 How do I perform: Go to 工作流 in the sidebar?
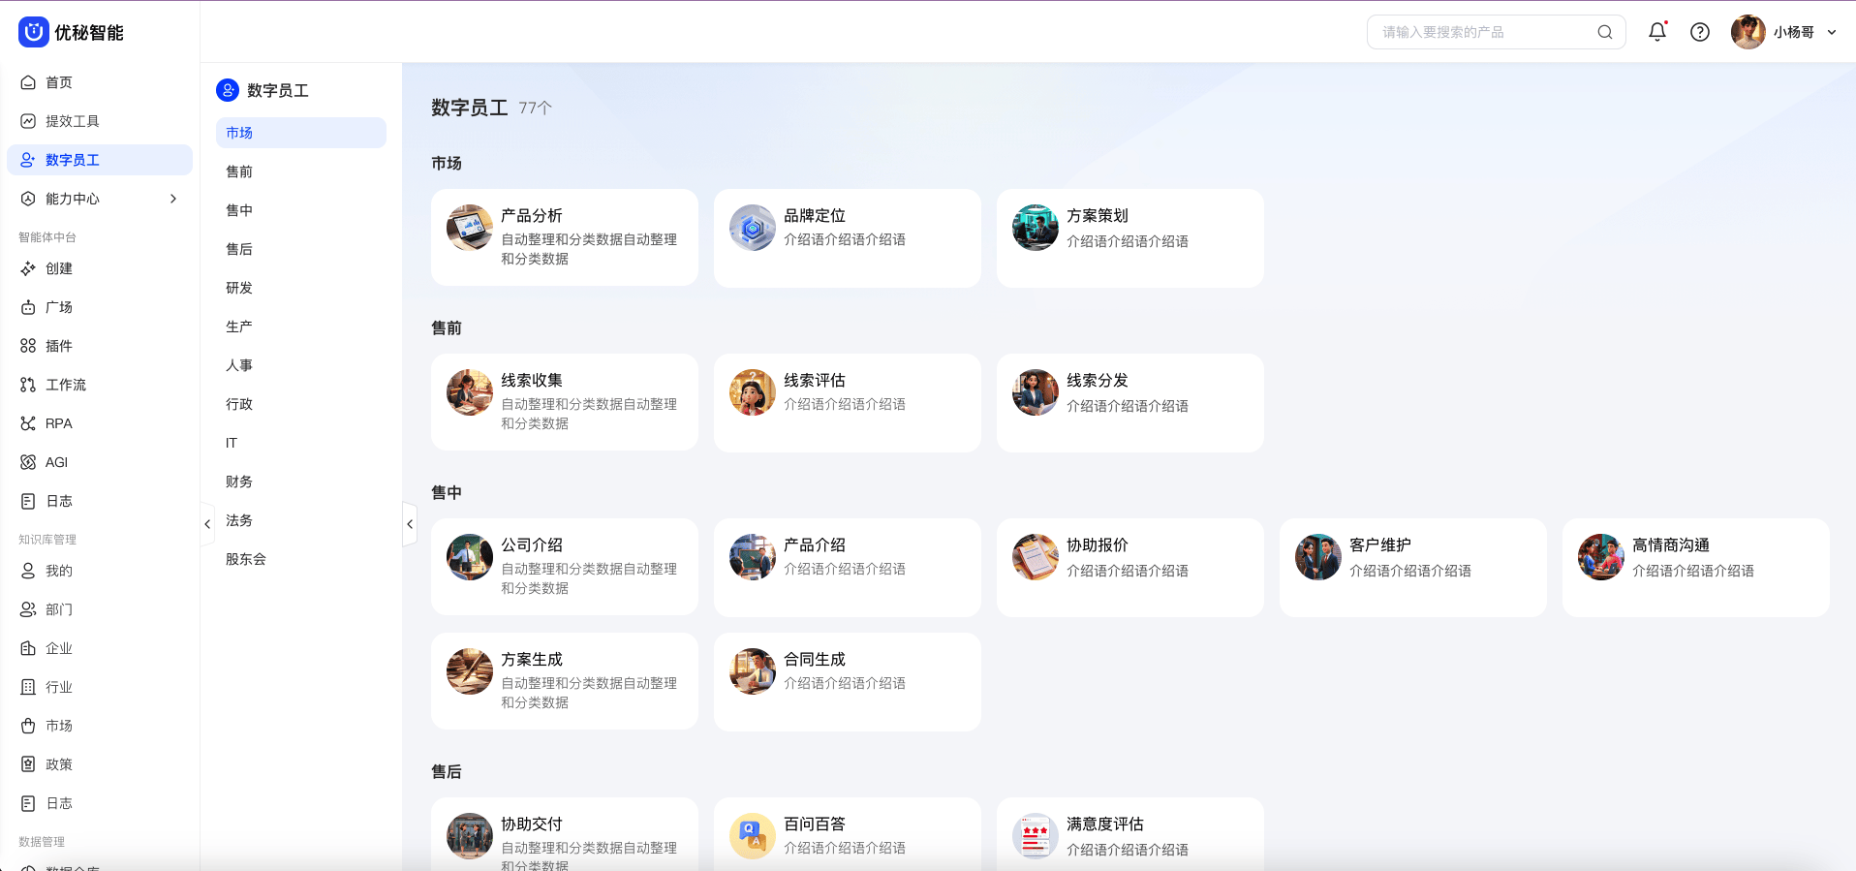click(65, 385)
